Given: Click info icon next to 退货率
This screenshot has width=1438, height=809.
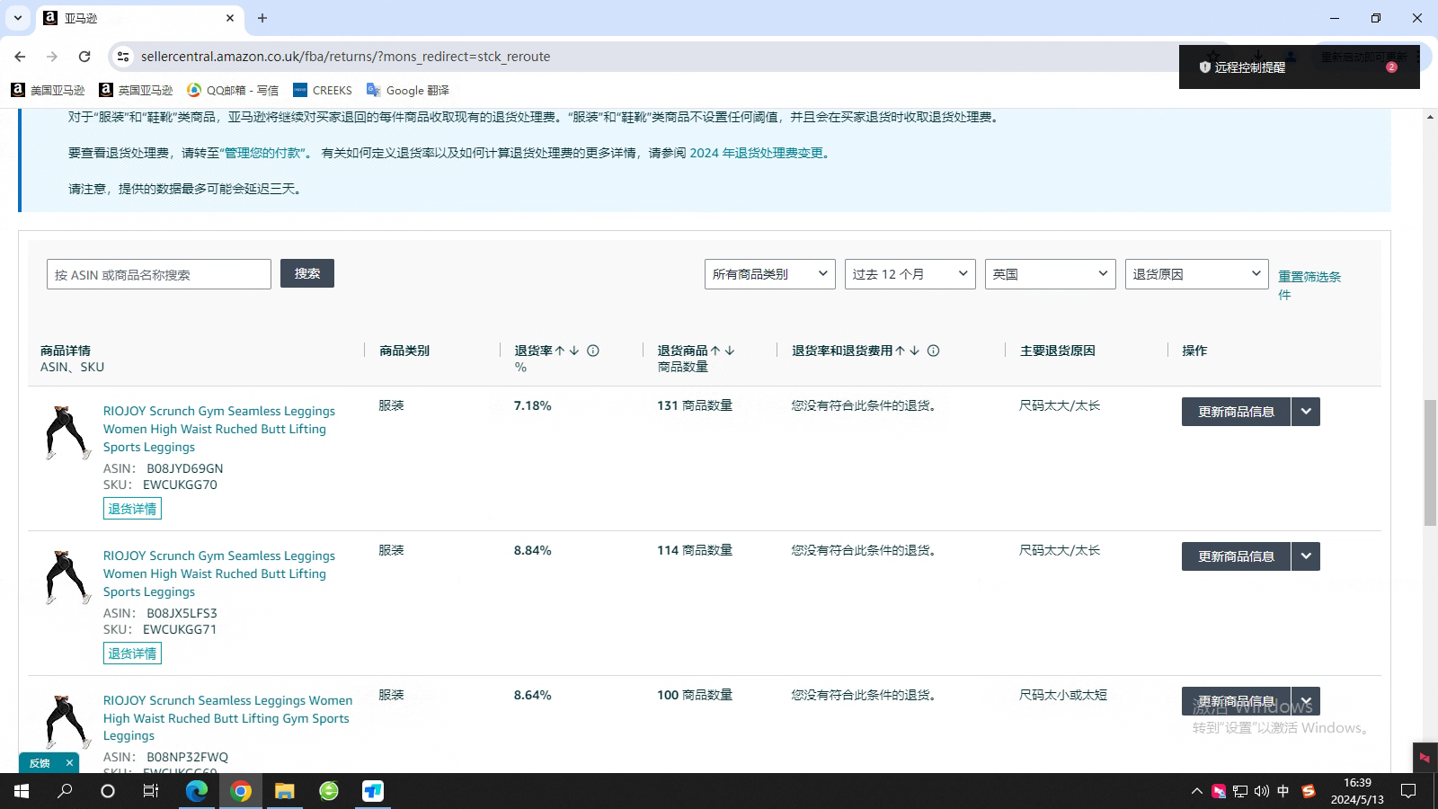Looking at the screenshot, I should [x=593, y=351].
